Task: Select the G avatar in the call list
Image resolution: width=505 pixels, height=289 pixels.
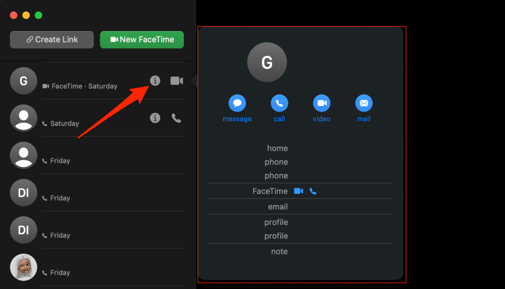Action: [24, 81]
